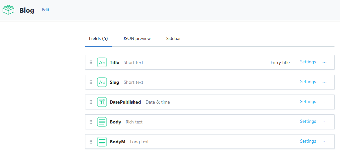
Task: Grab the drag handle on Title row
Action: coord(91,62)
